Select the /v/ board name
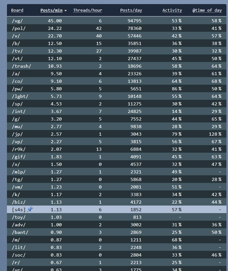 (x=16, y=36)
